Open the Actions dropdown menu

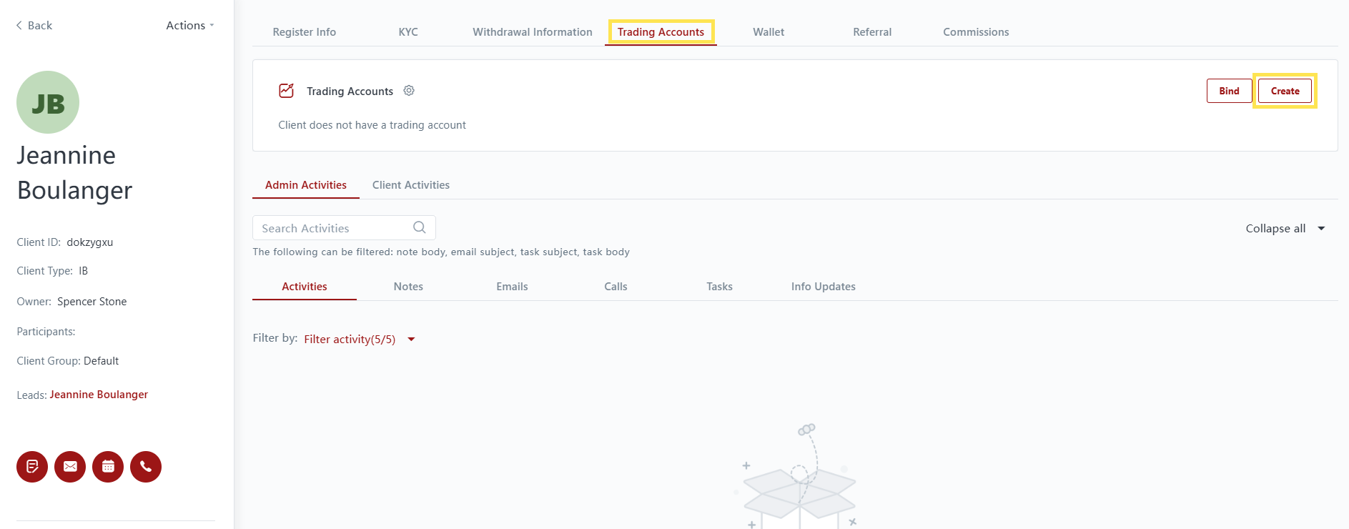(189, 26)
